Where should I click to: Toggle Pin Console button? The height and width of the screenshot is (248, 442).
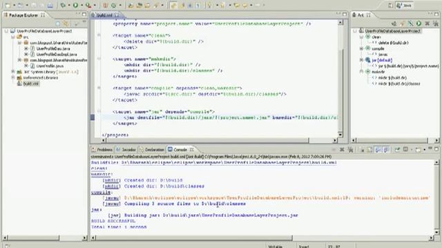(x=397, y=149)
